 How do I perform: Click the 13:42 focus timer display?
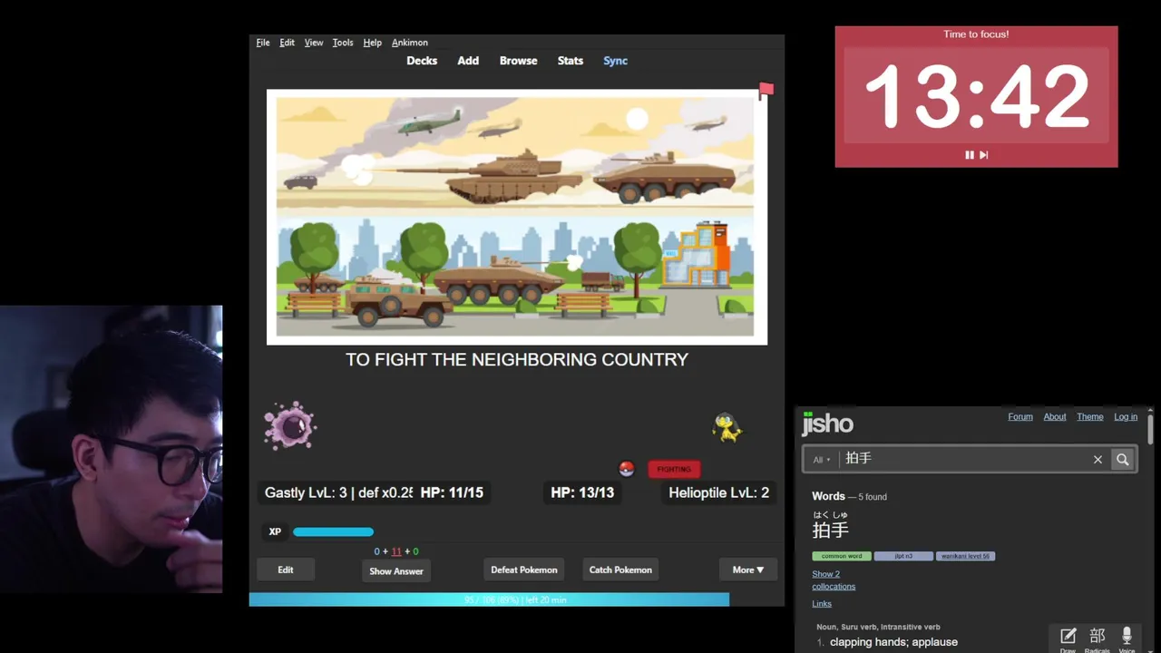pos(976,96)
